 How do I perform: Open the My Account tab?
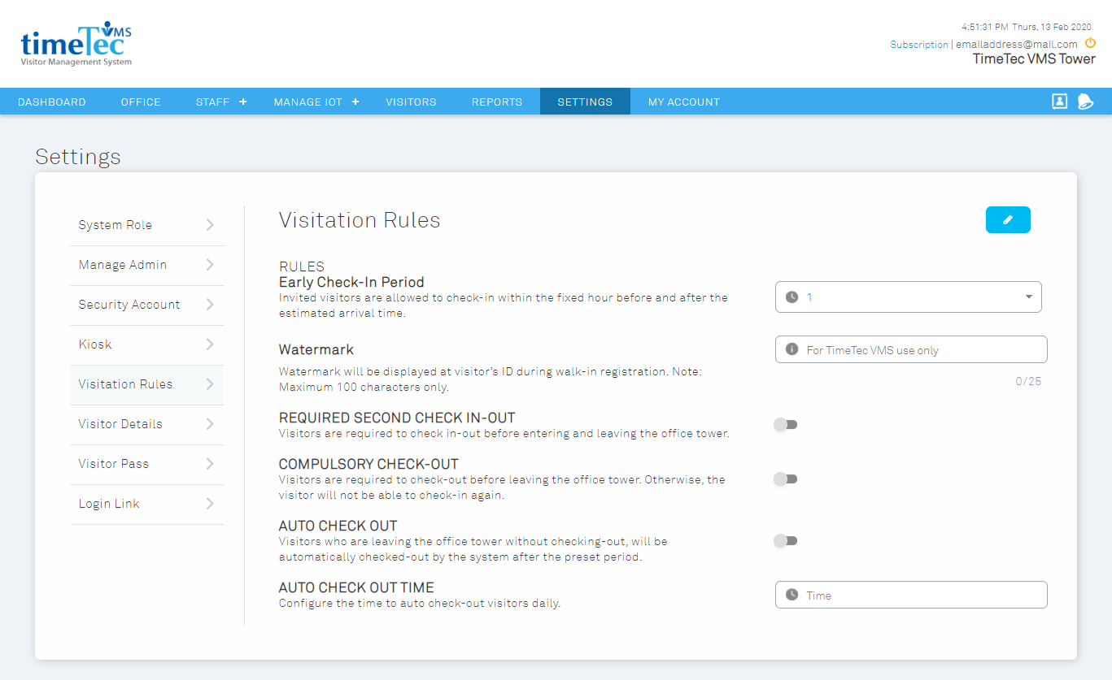point(684,102)
